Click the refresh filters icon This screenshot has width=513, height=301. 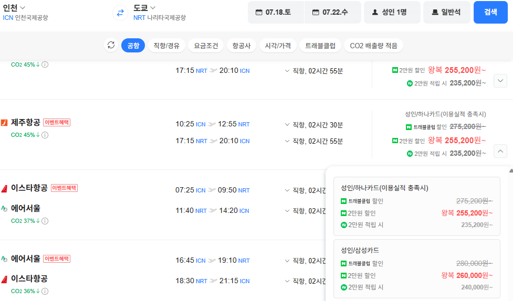pos(111,45)
